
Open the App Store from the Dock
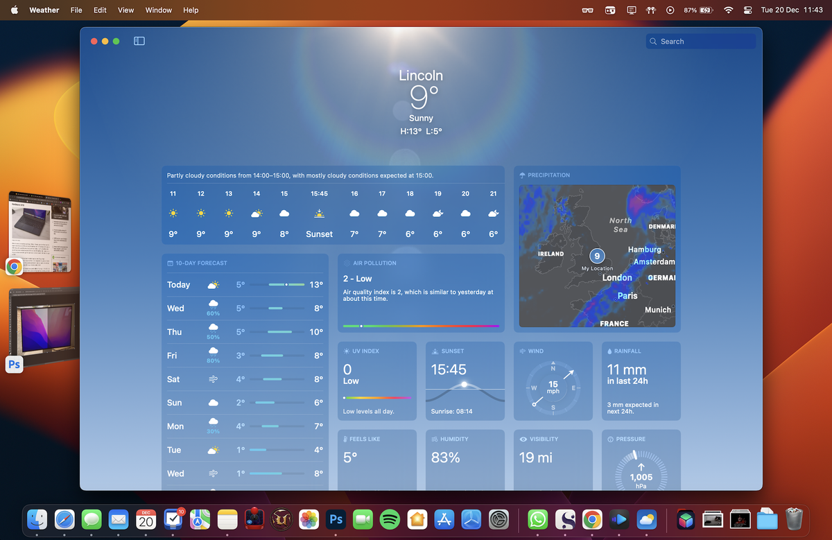pos(444,519)
